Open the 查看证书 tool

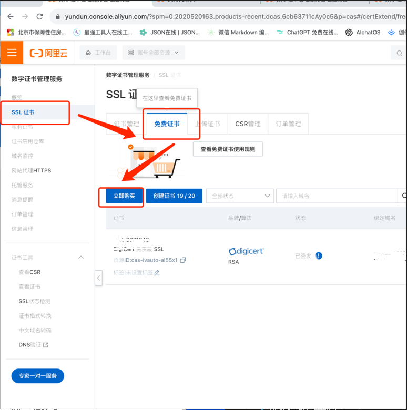[x=29, y=286]
